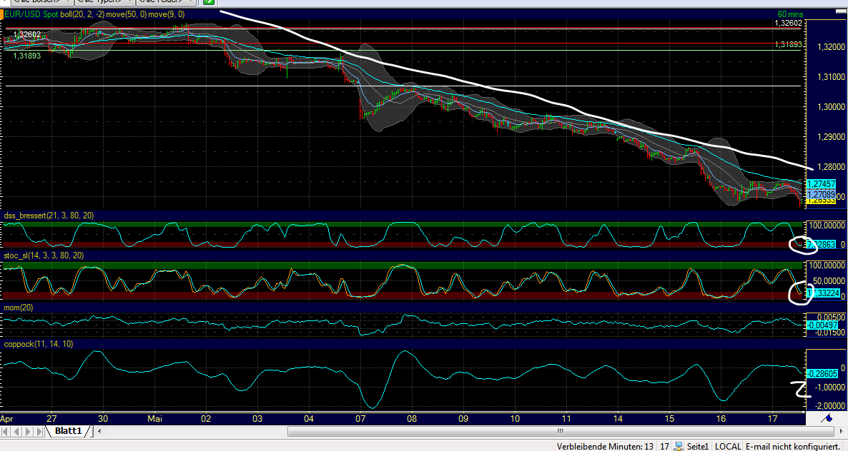Image resolution: width=848 pixels, height=451 pixels.
Task: Go to the next sheet using the arrow
Action: click(x=29, y=432)
